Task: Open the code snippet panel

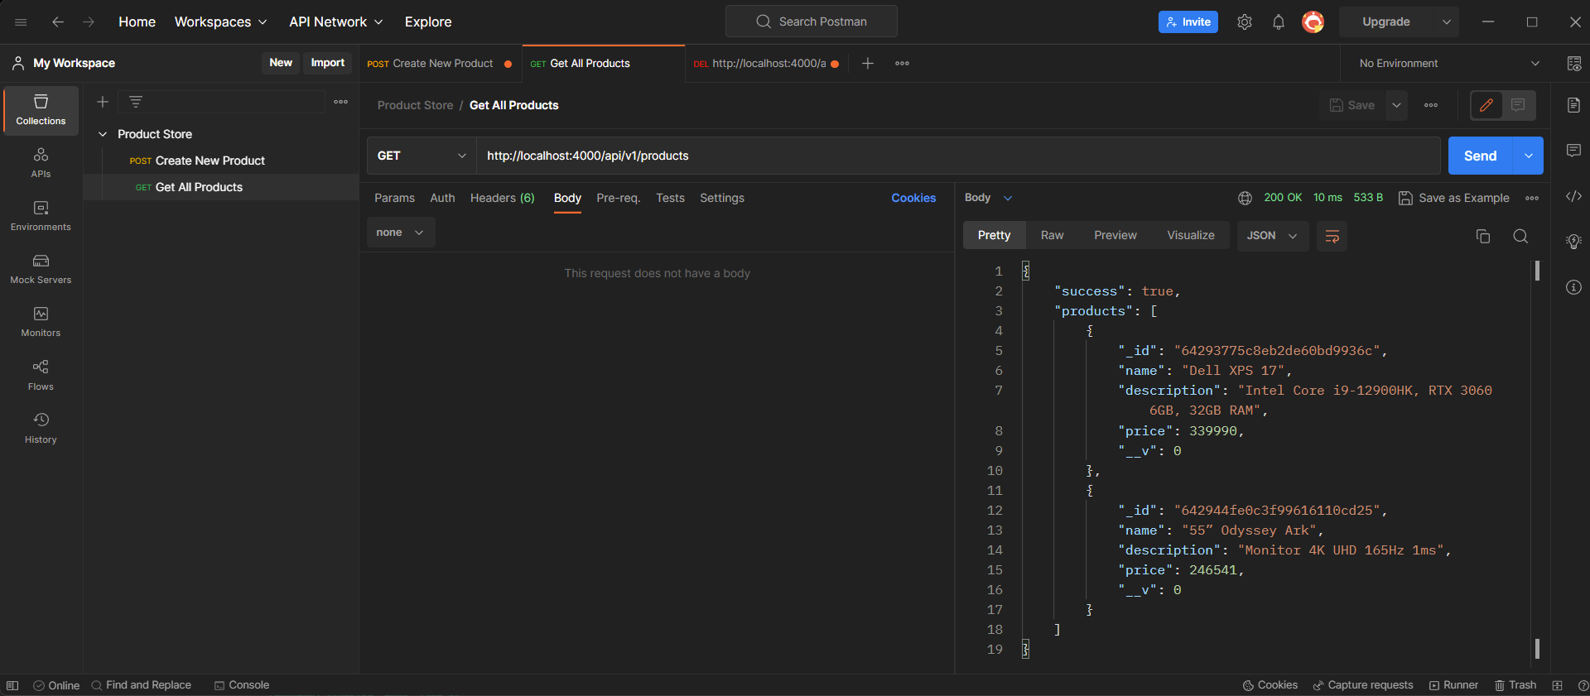Action: 1573,196
